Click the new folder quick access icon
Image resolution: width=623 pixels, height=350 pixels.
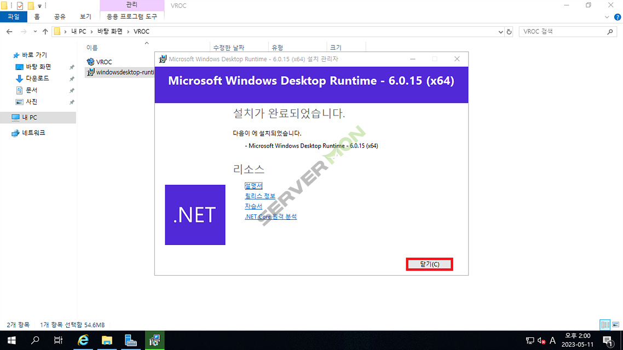coord(31,5)
